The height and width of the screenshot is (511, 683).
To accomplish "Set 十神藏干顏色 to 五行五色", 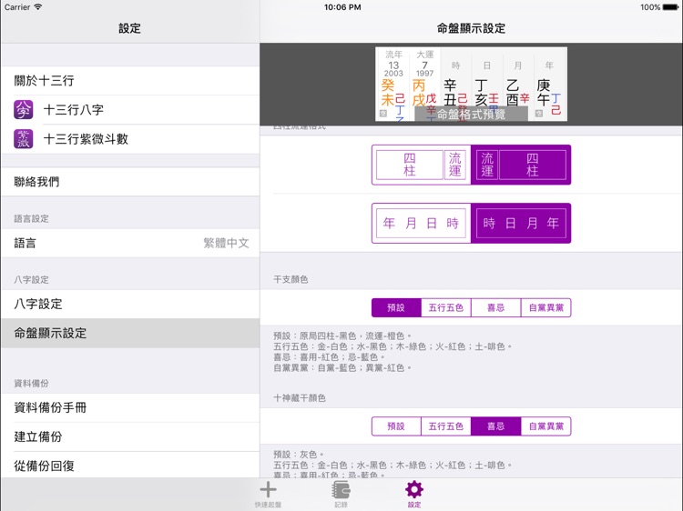I will [x=446, y=426].
